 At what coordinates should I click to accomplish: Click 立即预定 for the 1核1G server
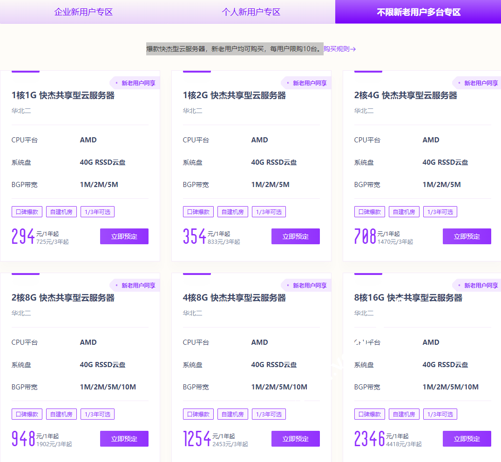point(124,236)
